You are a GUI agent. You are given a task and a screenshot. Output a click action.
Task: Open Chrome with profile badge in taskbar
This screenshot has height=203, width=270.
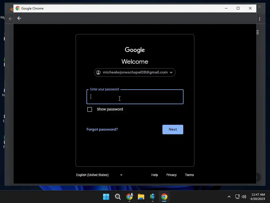[129, 197]
